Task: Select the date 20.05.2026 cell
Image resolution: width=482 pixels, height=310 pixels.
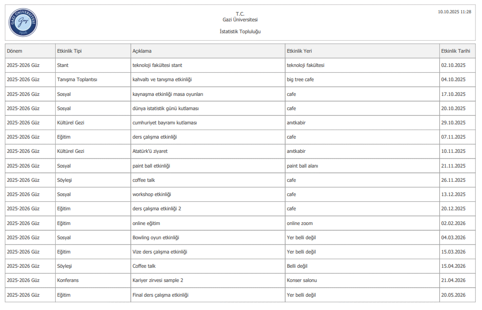Action: pos(453,295)
